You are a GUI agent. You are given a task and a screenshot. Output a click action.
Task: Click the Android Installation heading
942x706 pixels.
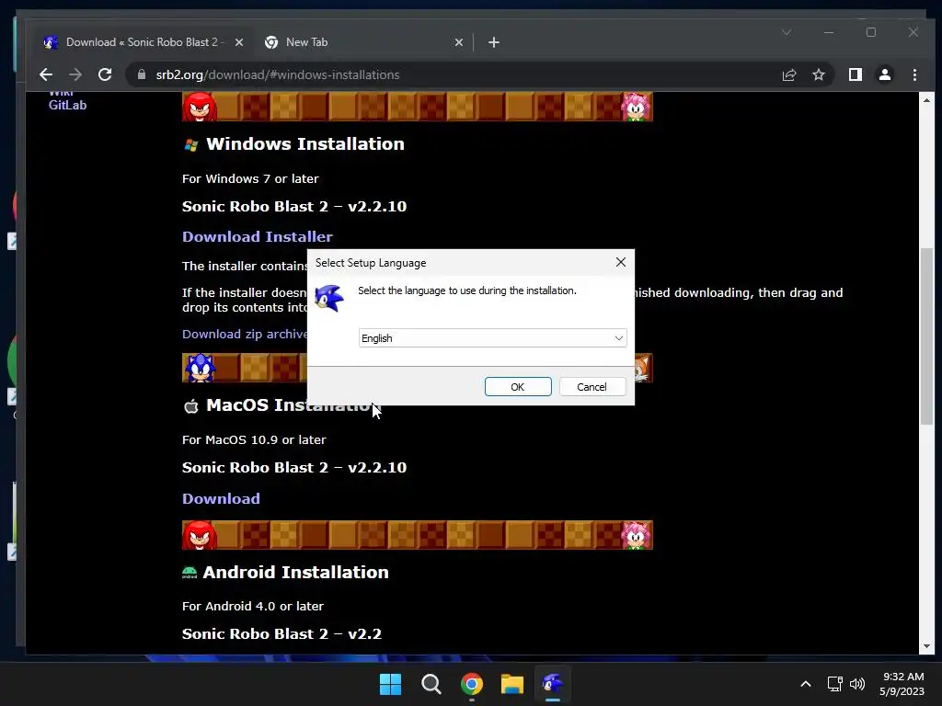point(295,572)
